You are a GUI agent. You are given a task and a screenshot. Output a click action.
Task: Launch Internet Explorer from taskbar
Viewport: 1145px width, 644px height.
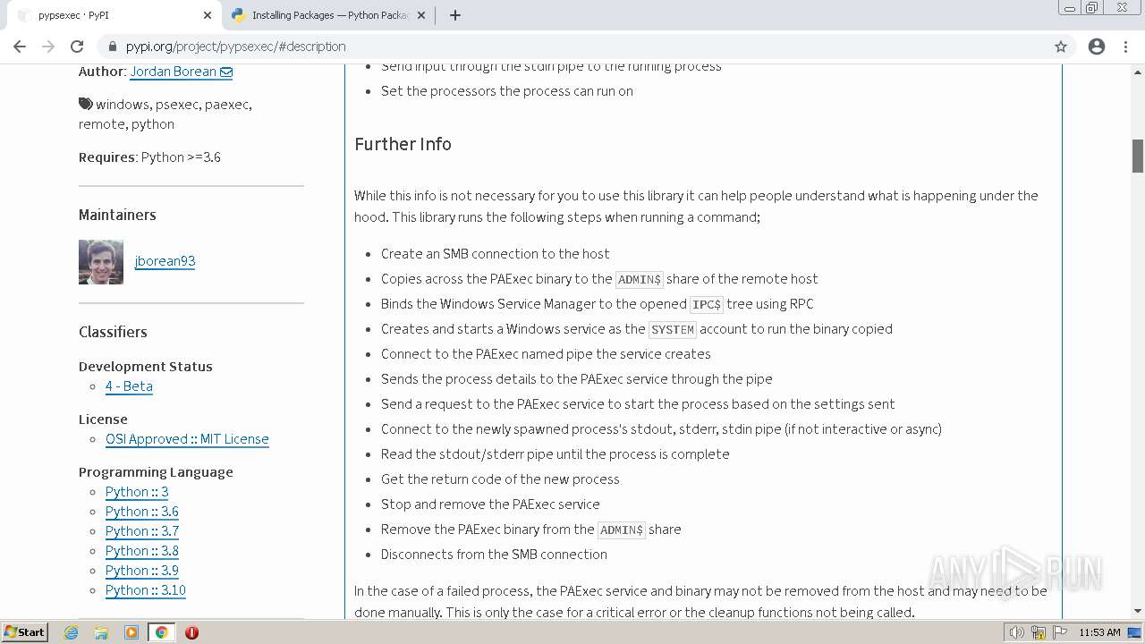point(72,632)
